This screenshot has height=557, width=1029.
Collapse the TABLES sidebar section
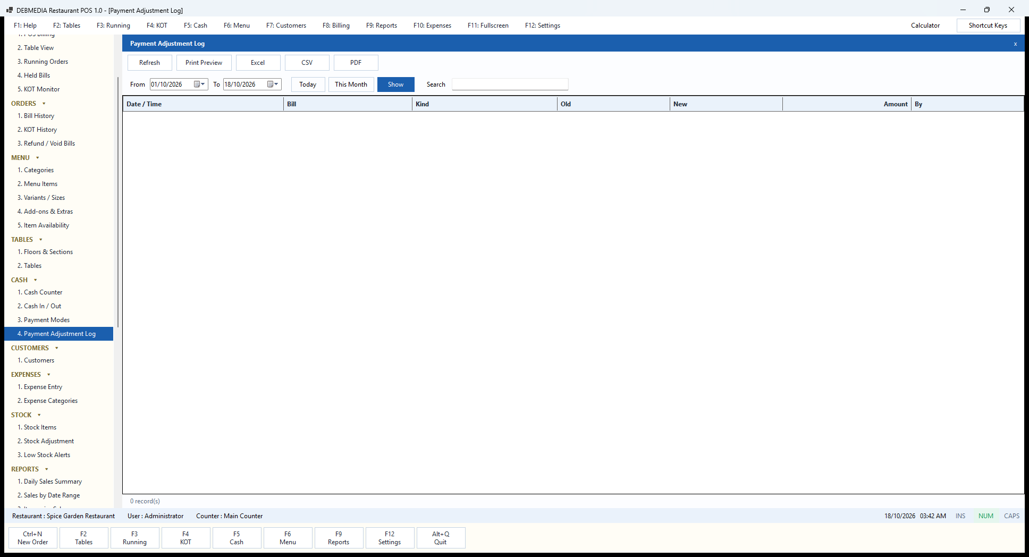point(40,240)
